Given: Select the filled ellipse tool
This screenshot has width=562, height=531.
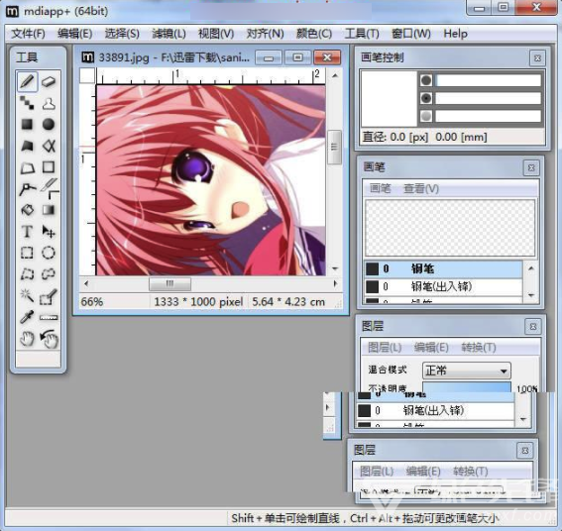Looking at the screenshot, I should coord(49,125).
